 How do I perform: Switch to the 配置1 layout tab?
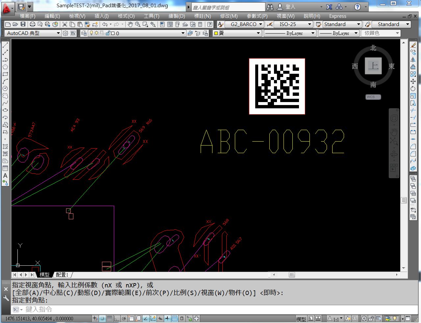[x=62, y=275]
